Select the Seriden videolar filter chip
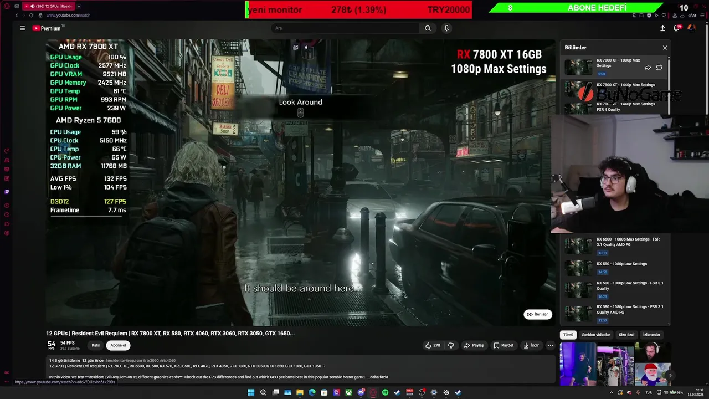Screen dimensions: 709x399 point(596,335)
